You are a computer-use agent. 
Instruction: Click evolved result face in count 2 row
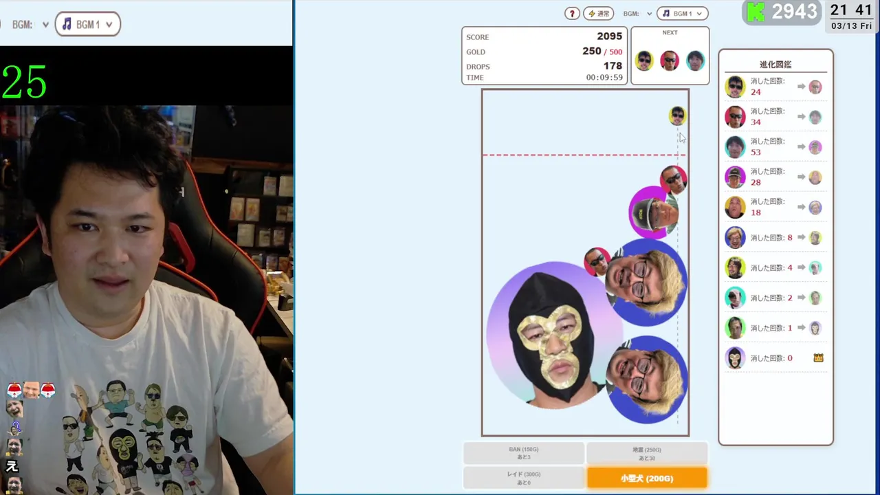815,298
